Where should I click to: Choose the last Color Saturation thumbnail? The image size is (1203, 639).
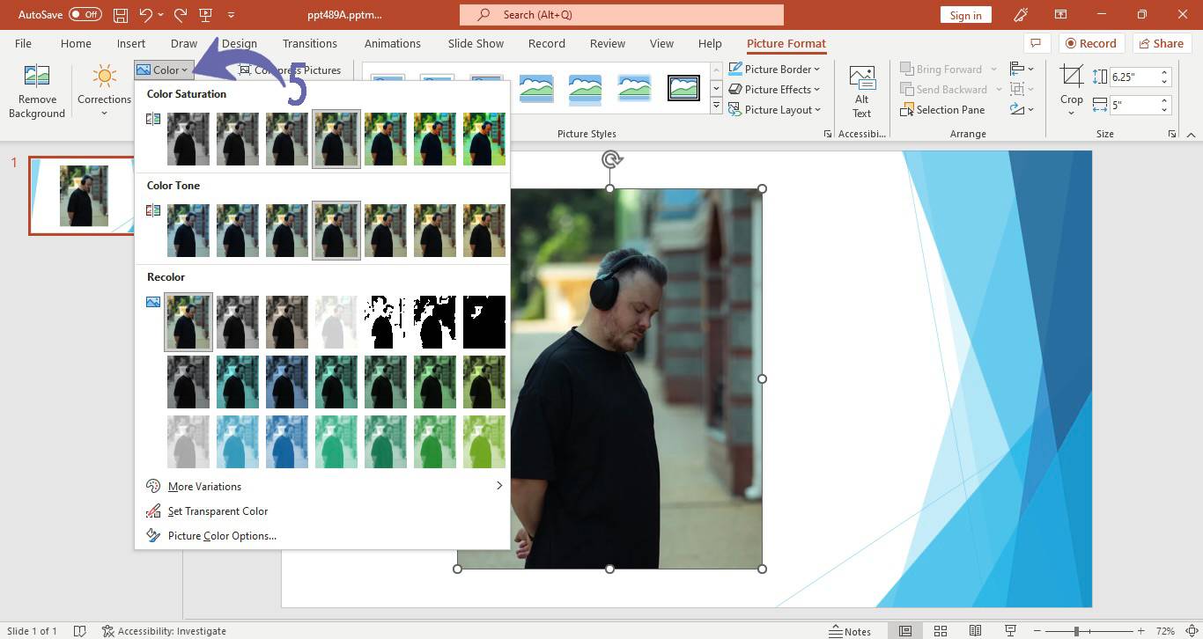[484, 139]
